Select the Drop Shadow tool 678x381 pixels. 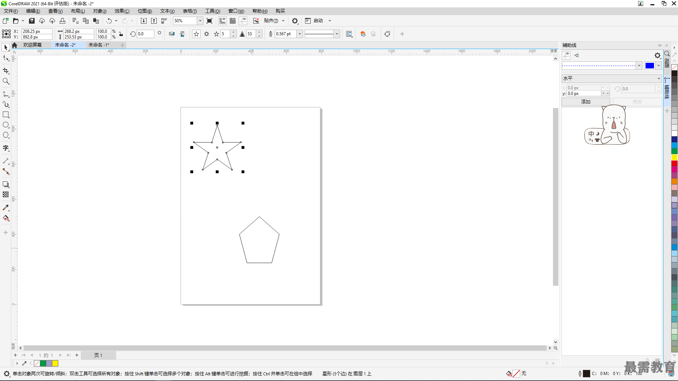[x=6, y=184]
